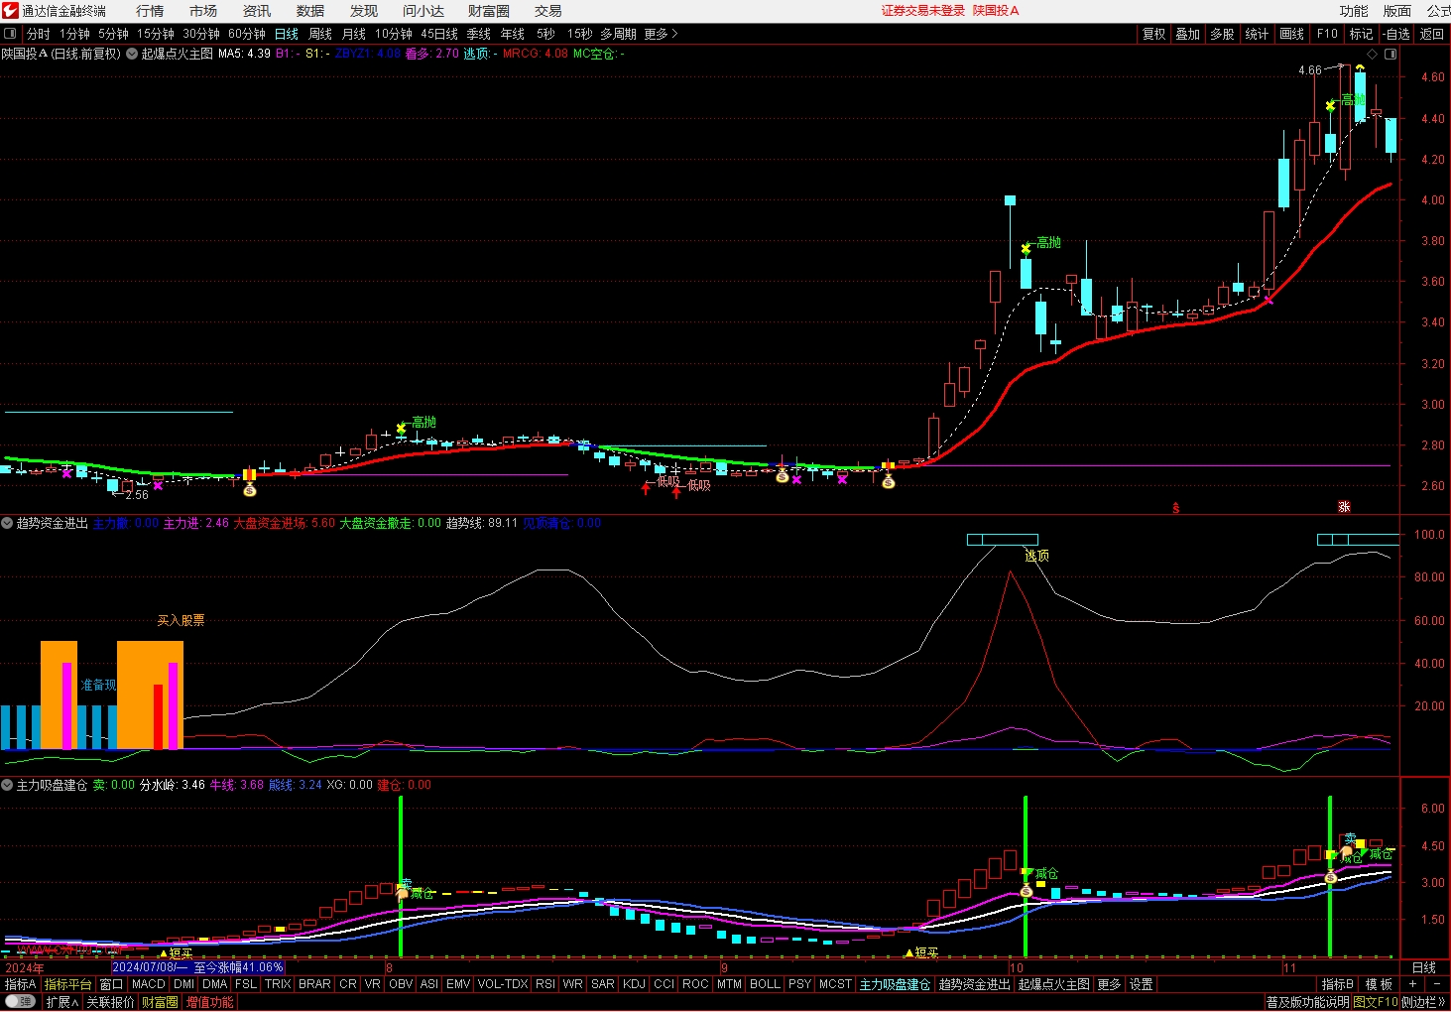Click the red $ marker near date axis

(x=1176, y=508)
